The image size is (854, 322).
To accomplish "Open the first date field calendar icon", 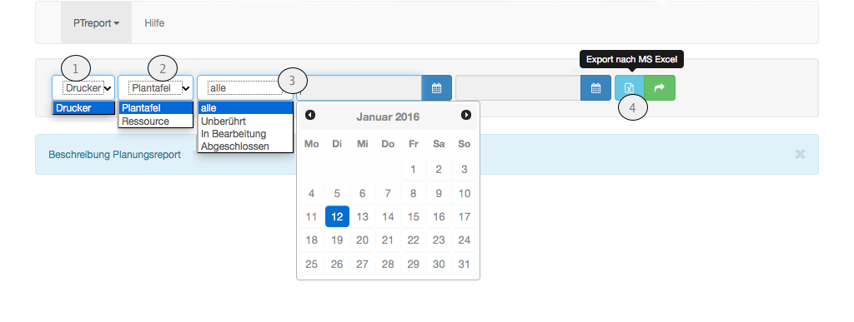I will point(436,88).
